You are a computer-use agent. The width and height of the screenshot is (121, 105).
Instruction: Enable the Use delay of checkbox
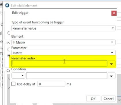[x=13, y=84]
